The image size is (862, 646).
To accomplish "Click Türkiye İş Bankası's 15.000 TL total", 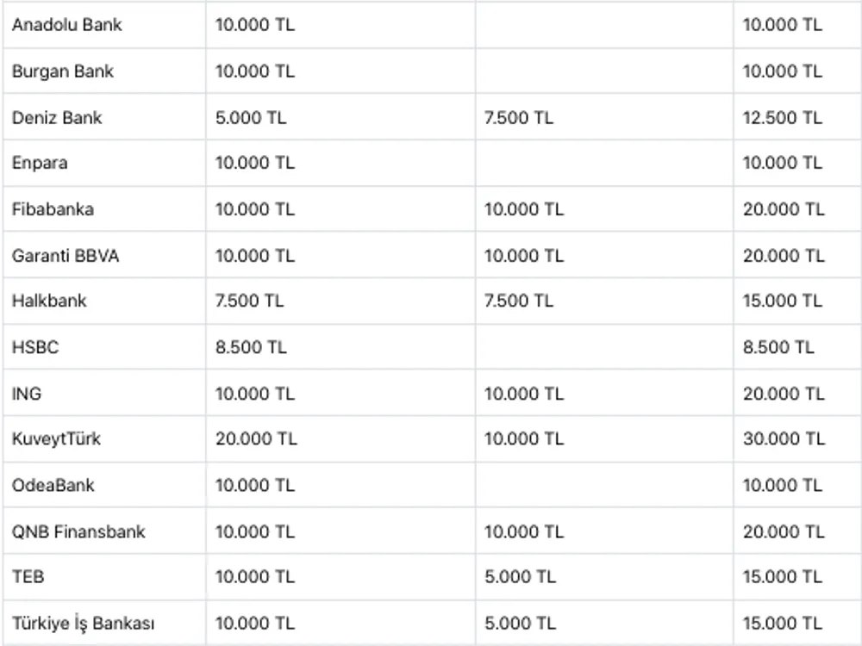I will [x=783, y=624].
